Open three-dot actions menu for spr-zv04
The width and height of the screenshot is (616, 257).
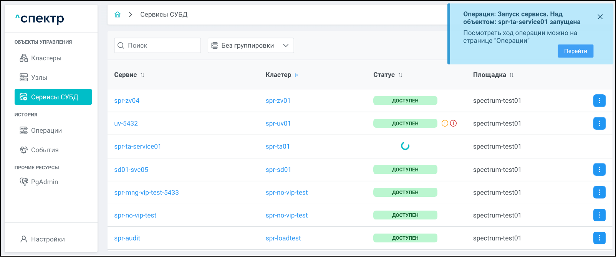tap(599, 100)
